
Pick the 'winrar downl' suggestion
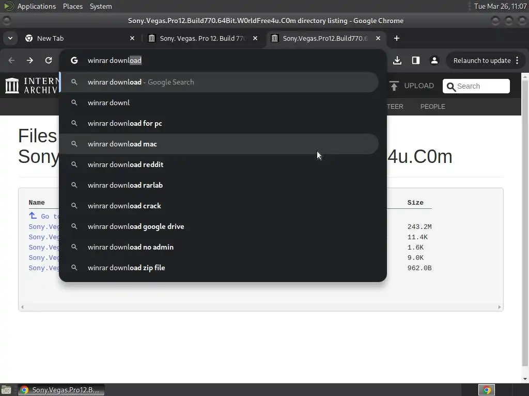[219, 103]
